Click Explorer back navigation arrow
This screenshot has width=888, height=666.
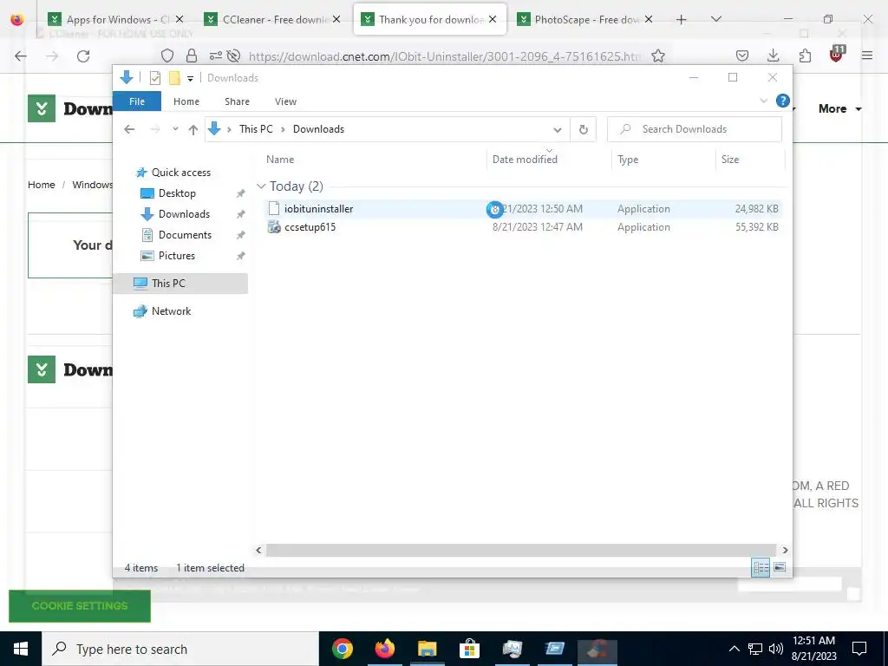(x=129, y=129)
